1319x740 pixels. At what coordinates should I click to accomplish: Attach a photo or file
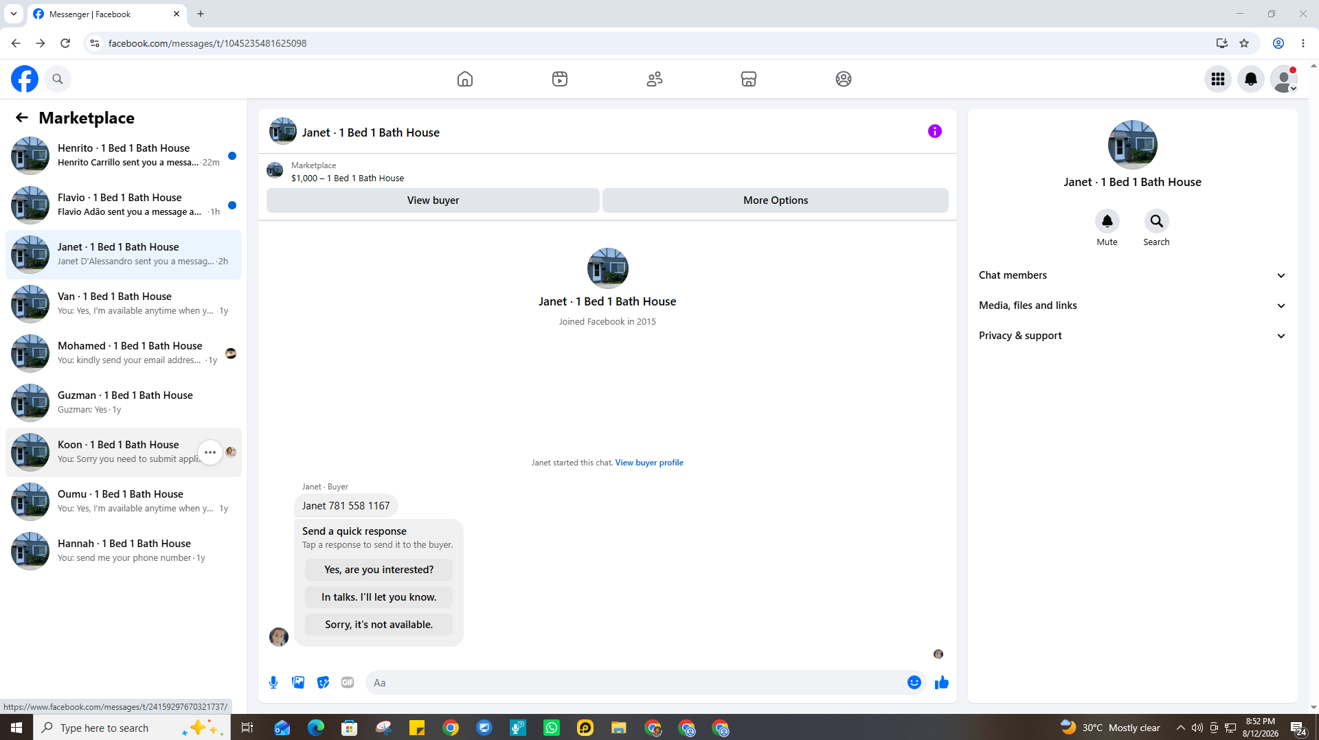pos(298,682)
